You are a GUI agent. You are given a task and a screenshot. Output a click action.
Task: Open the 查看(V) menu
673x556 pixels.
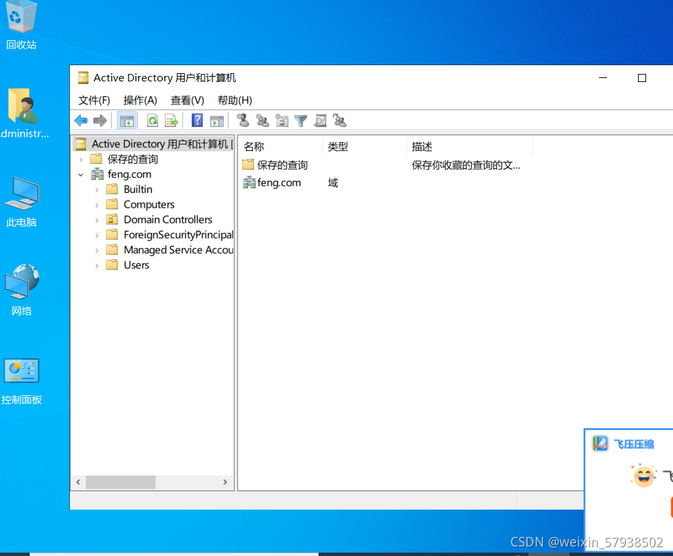click(x=187, y=100)
